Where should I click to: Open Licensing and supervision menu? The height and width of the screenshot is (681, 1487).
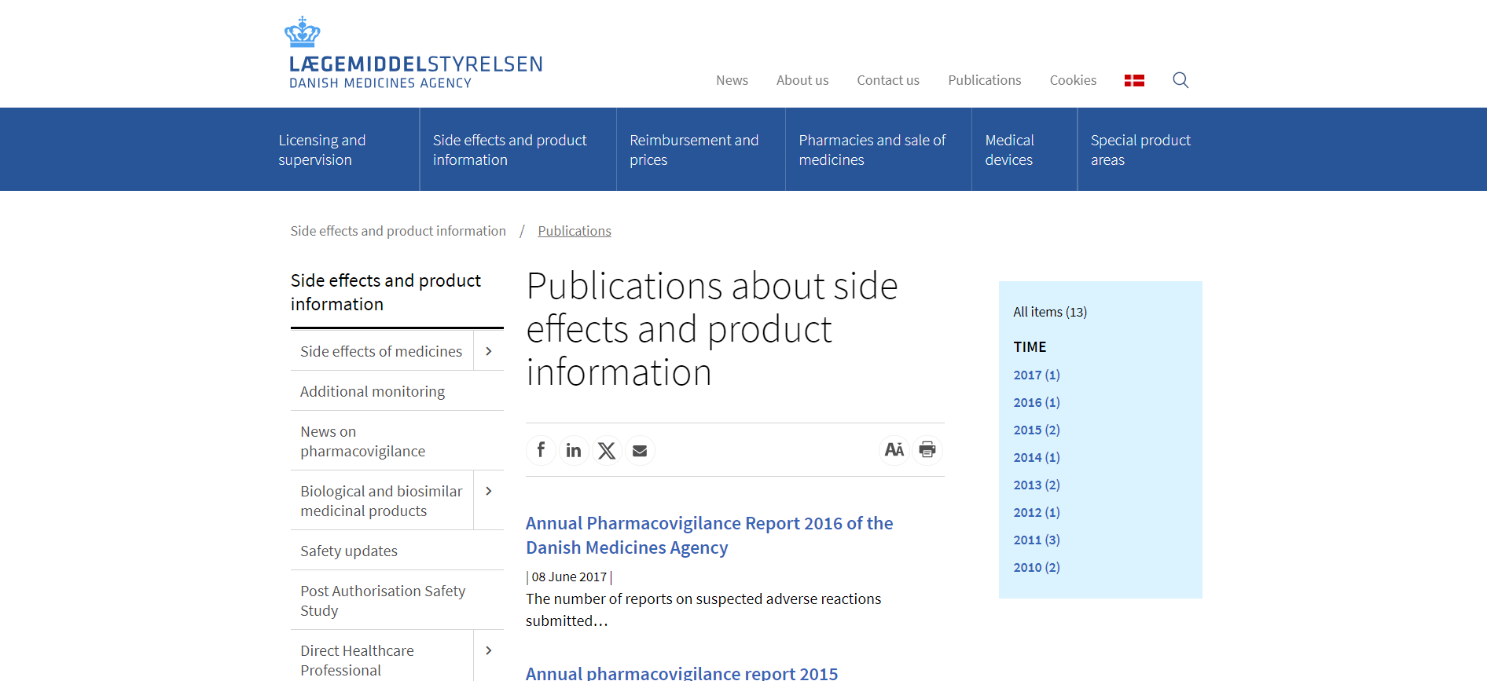coord(321,150)
